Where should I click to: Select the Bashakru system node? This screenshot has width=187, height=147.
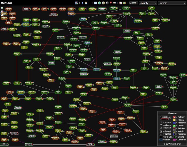click(x=26, y=24)
